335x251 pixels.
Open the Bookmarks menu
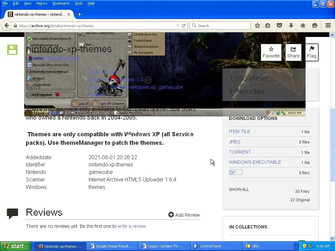[x=61, y=3]
